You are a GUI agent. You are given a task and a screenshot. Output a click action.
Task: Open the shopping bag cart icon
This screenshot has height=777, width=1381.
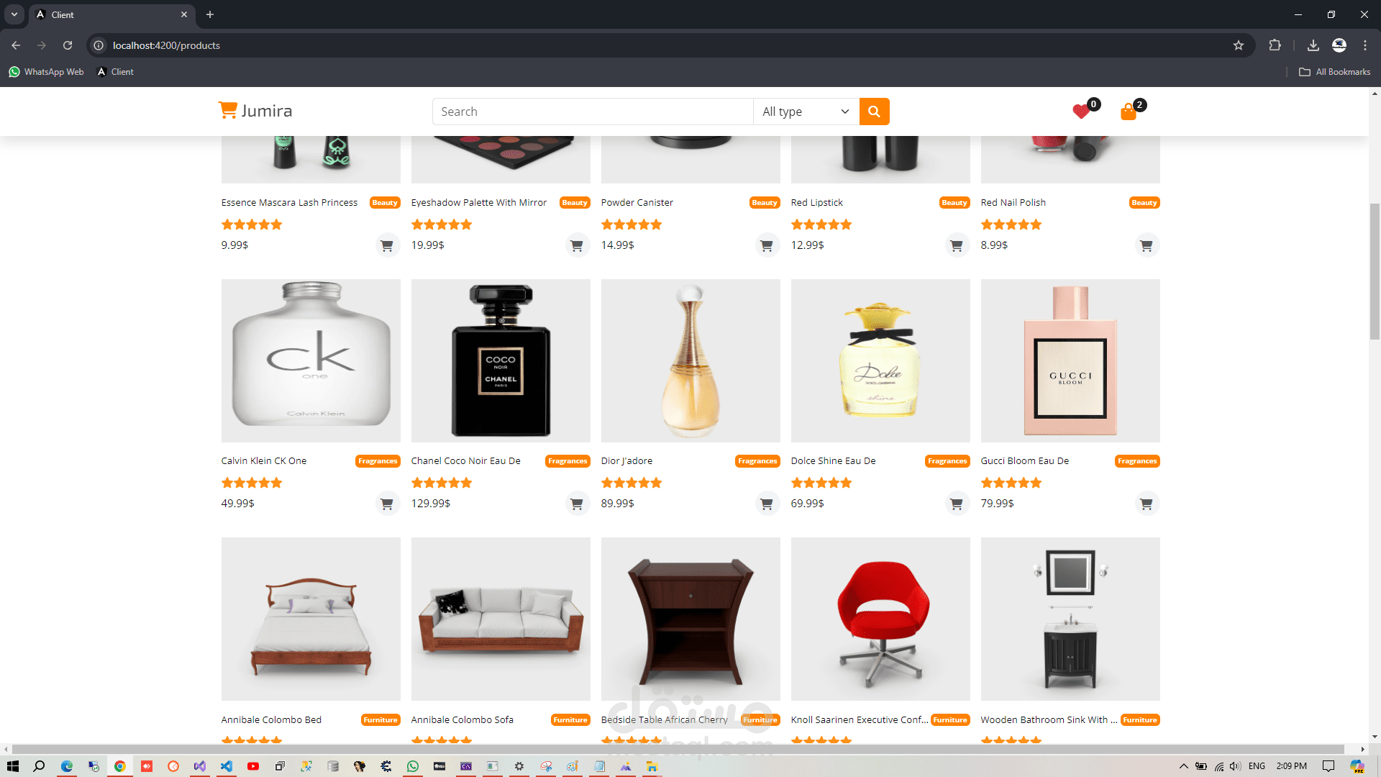1128,112
